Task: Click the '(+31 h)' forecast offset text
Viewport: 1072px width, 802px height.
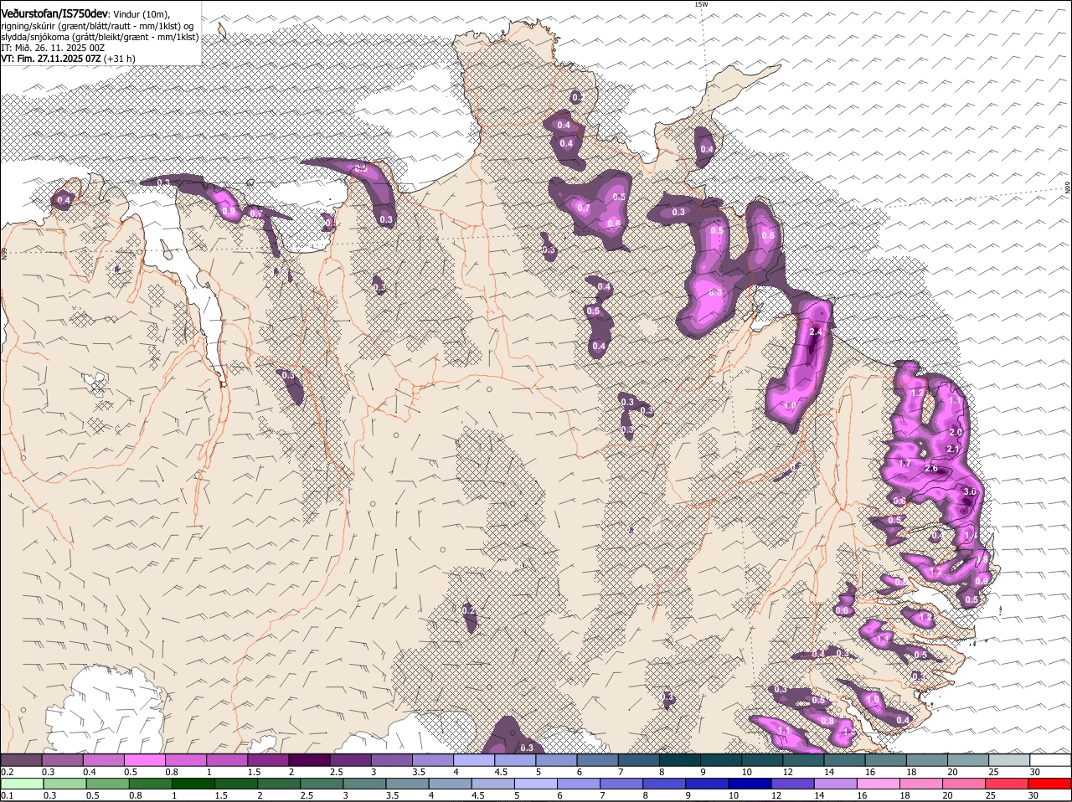Action: 121,59
